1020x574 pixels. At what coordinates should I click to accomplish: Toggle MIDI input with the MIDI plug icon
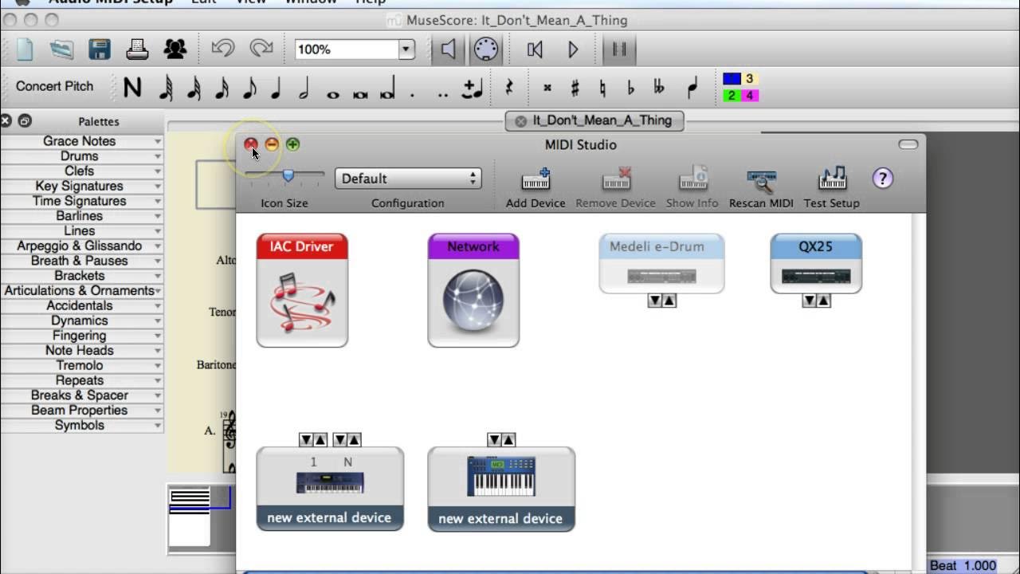[x=485, y=49]
